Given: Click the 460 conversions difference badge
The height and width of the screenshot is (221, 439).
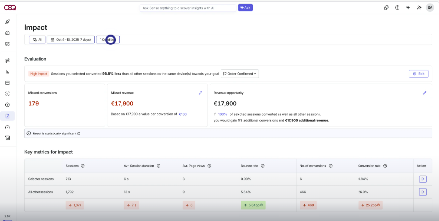Looking at the screenshot, I should pos(308,205).
